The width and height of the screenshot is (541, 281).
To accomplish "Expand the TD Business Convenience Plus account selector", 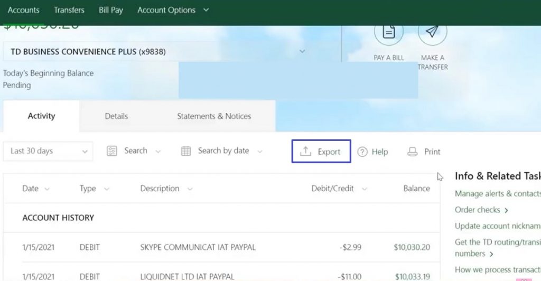I will click(302, 52).
